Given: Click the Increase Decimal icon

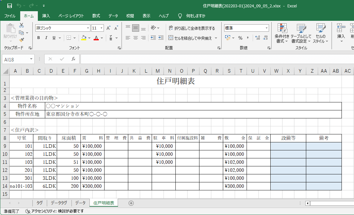Looking at the screenshot, I should click(x=257, y=38).
